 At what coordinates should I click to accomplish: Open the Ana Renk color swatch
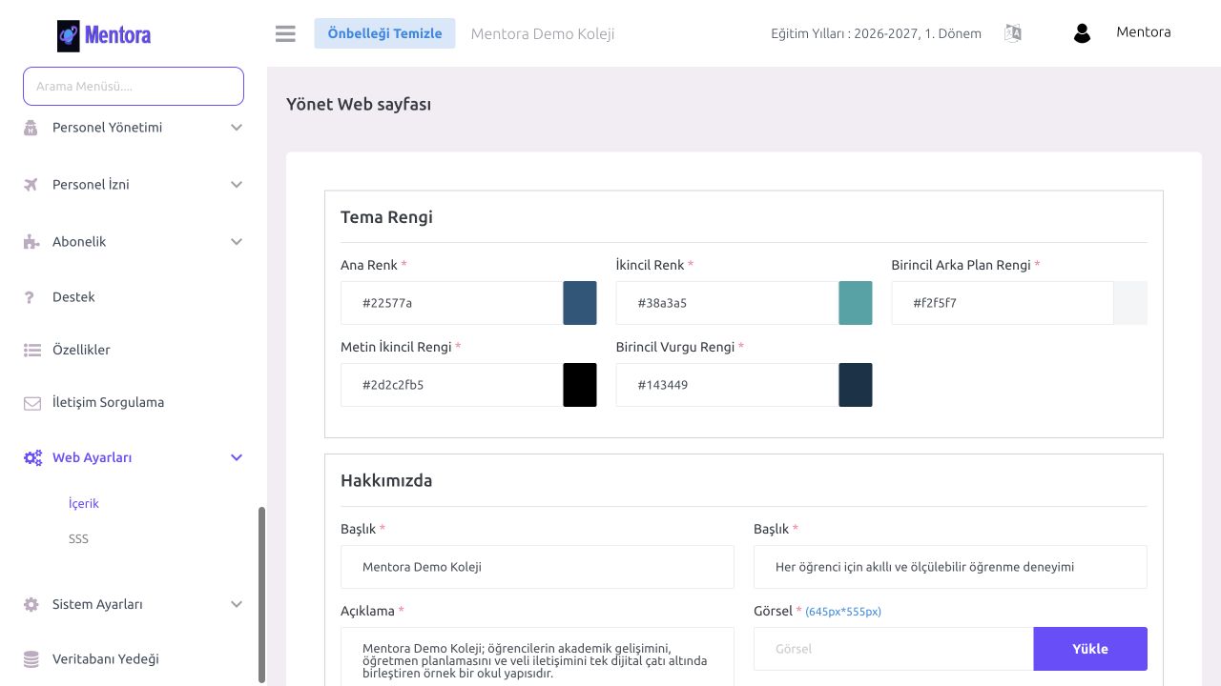580,303
